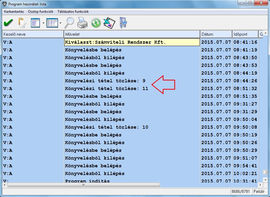Expand dropdown arrow beside form view icon

[x=43, y=23]
